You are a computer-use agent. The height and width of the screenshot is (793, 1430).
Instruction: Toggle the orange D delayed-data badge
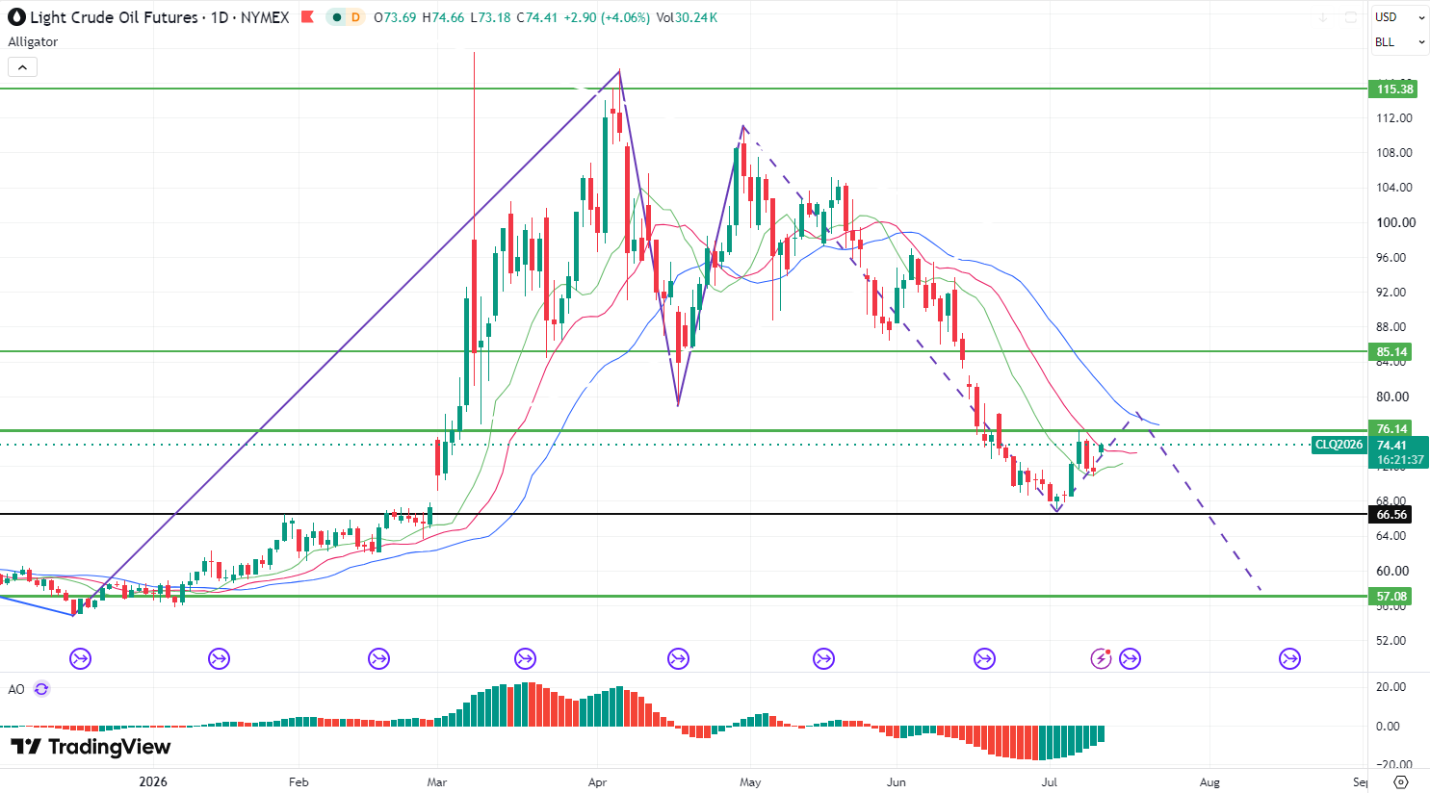click(x=355, y=17)
